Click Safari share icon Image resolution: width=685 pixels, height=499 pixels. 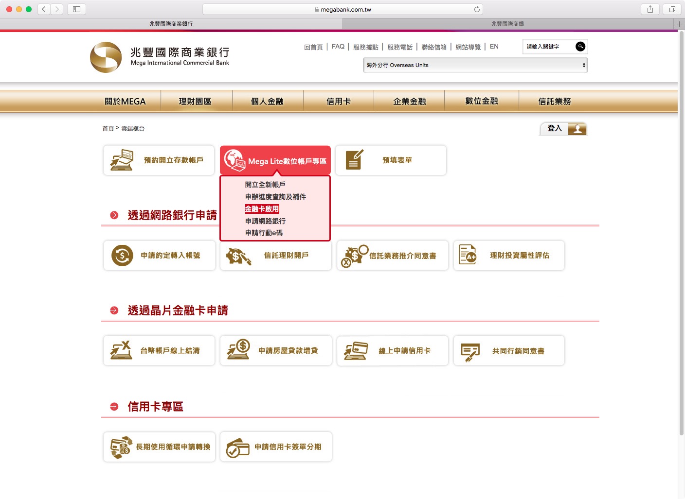coord(650,9)
